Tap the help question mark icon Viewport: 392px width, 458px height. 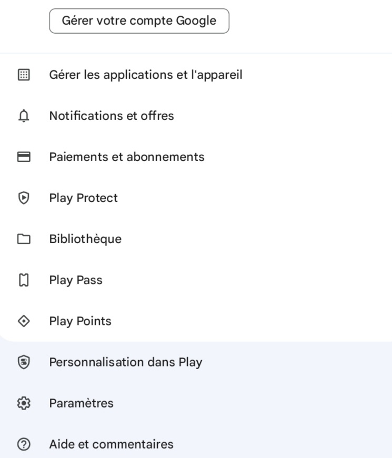click(x=24, y=444)
